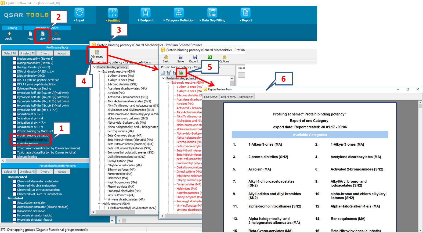The height and width of the screenshot is (233, 423).
Task: Collapse Protein binding potency root in Scheme Browser
Action: click(94, 67)
